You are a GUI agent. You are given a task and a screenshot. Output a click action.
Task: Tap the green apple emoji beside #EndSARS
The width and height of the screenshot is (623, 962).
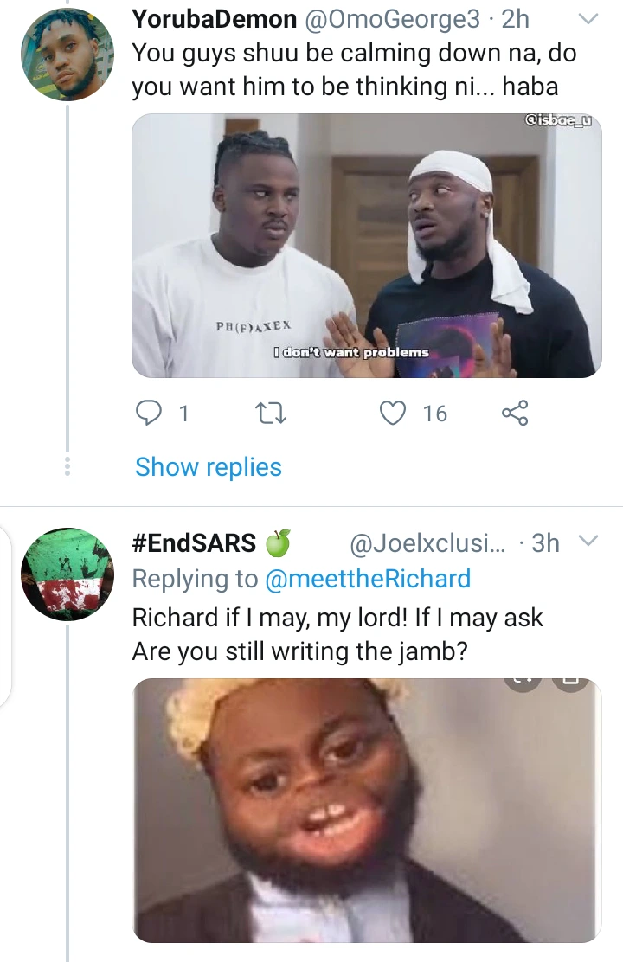(x=277, y=543)
